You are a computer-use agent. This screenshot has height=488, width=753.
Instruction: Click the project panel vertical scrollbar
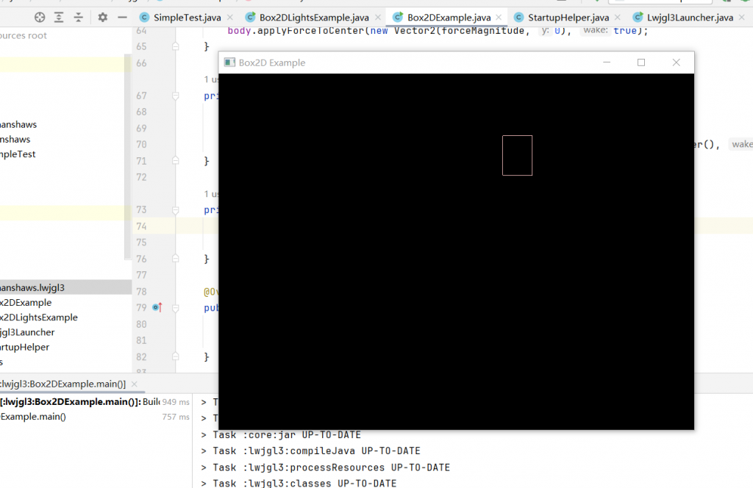[128, 147]
